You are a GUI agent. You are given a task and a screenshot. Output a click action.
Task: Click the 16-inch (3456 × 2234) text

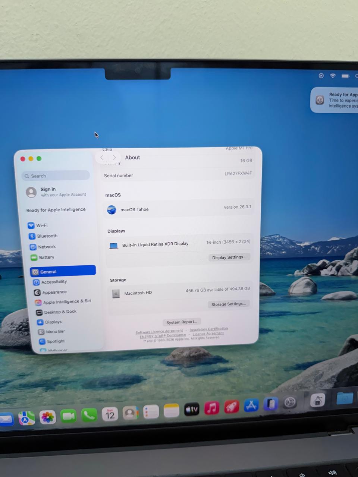tap(228, 242)
